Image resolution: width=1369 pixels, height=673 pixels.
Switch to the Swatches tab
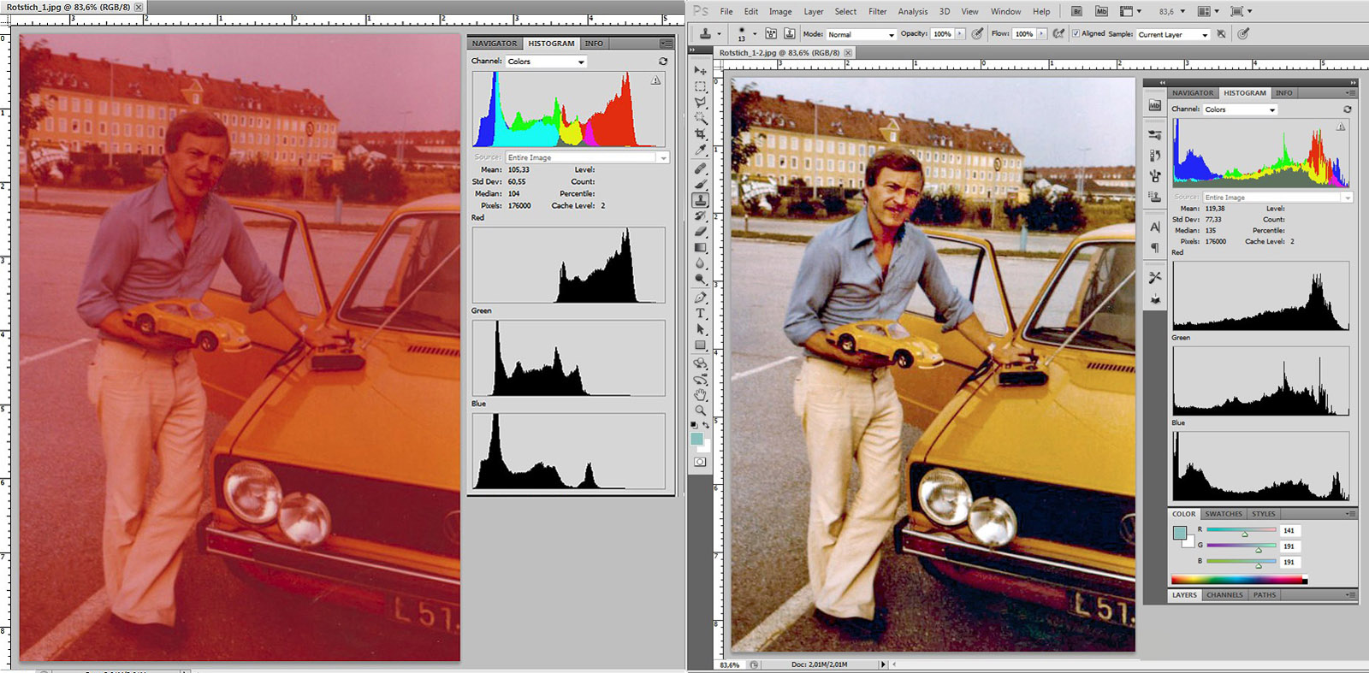[1223, 514]
